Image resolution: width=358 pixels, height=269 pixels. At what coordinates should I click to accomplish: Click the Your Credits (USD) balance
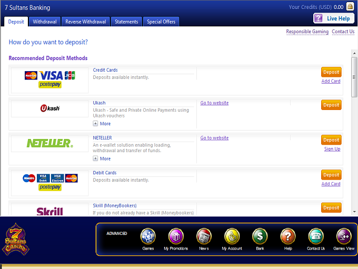point(316,7)
